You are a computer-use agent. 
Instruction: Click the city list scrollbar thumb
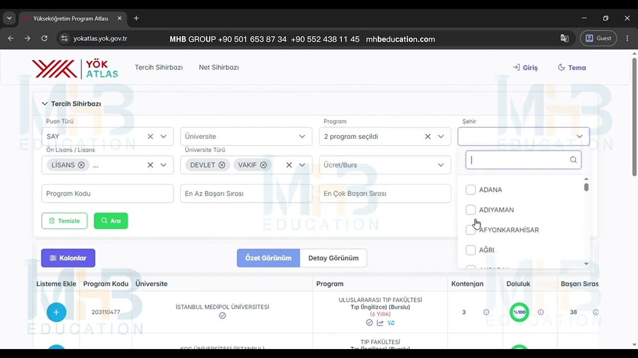point(586,187)
